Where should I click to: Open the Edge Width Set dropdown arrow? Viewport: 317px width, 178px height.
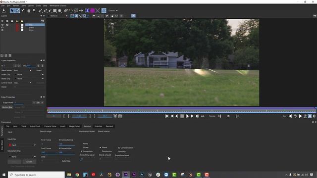[x=42, y=103]
